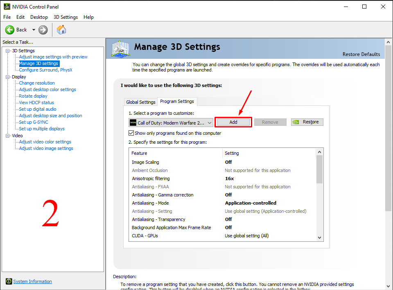The image size is (393, 290).
Task: Click the main page scroll down arrow
Action: [x=388, y=286]
